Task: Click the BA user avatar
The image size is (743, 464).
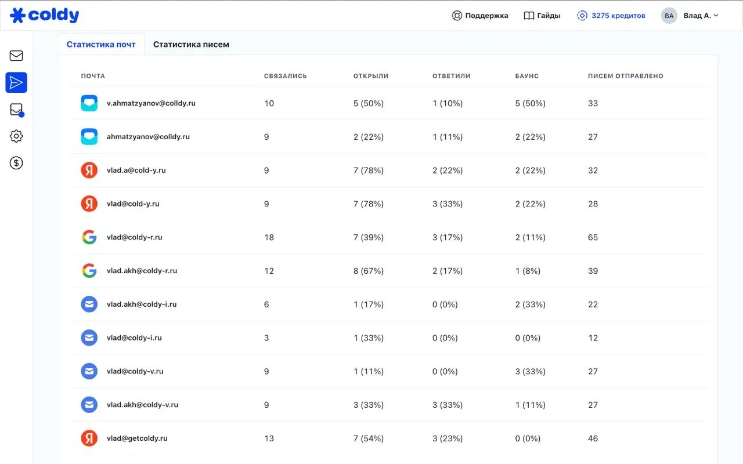Action: pos(669,16)
